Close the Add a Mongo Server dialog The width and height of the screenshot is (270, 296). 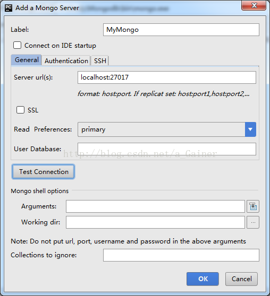pyautogui.click(x=254, y=5)
